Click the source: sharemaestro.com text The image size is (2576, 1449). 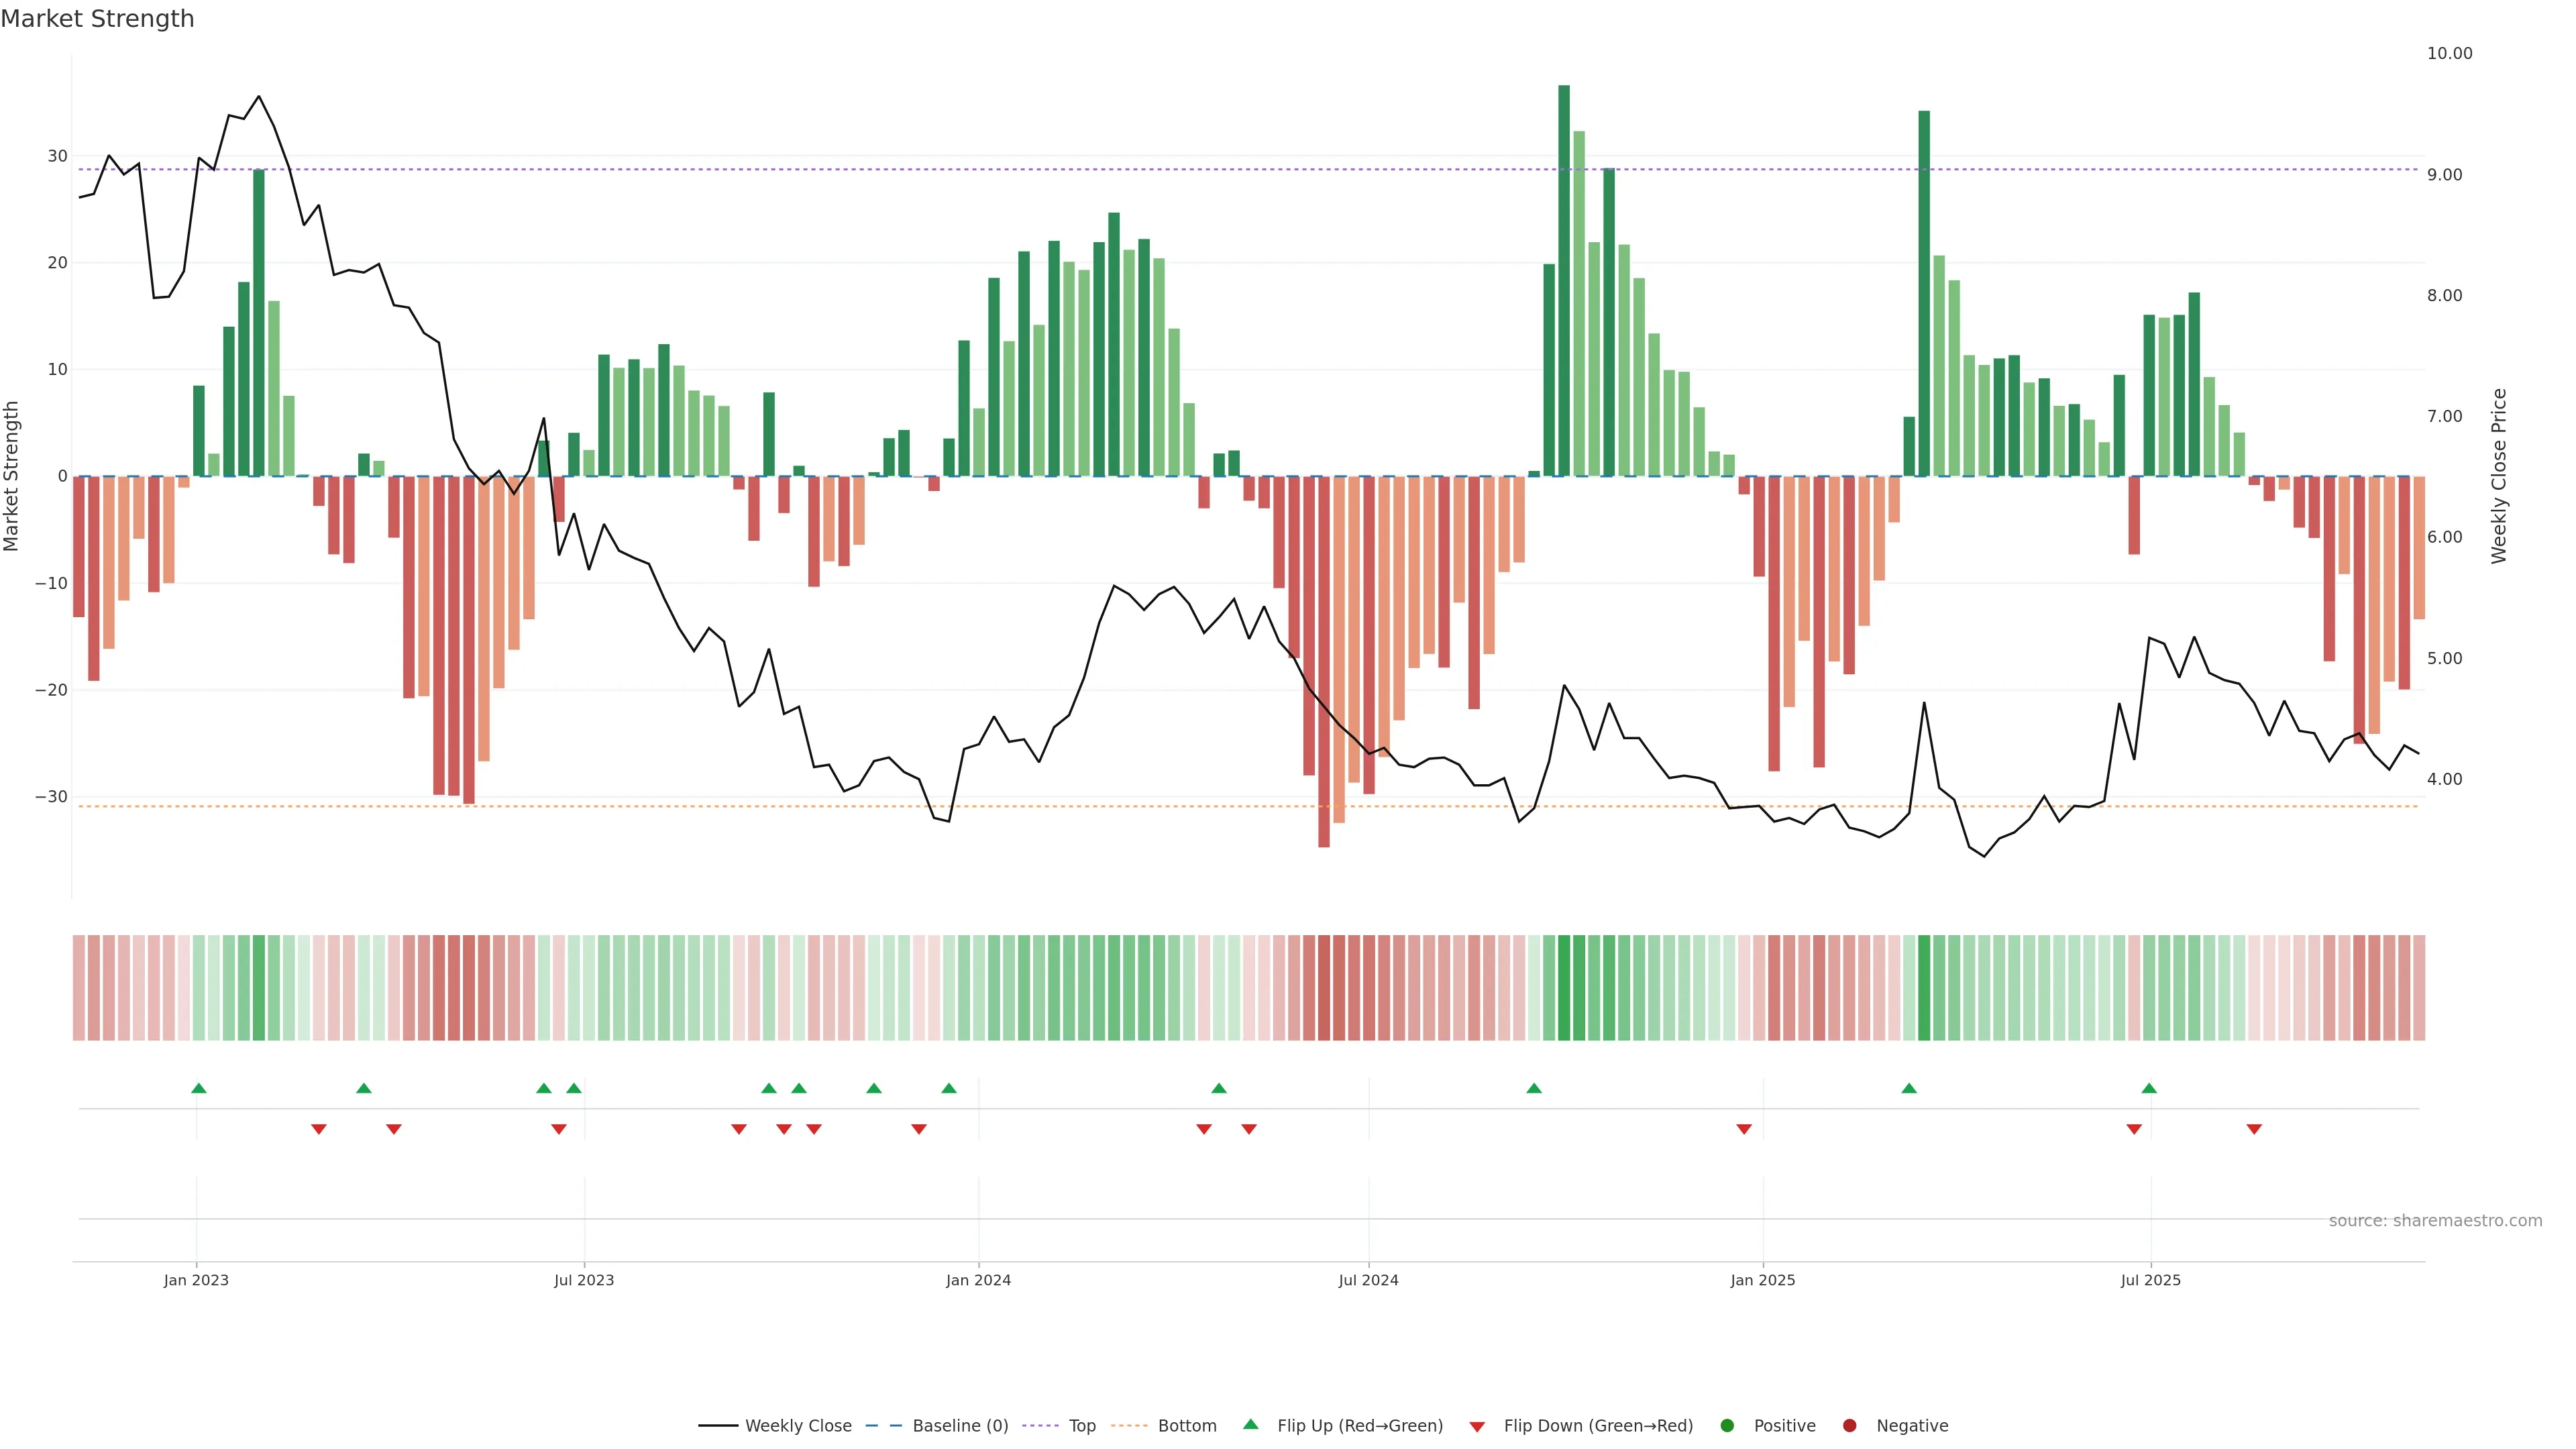2435,1221
